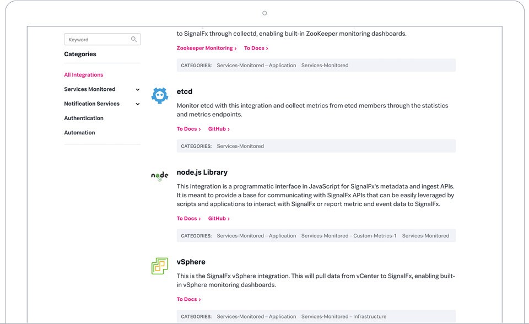
Task: Open the Automation category
Action: [x=79, y=133]
